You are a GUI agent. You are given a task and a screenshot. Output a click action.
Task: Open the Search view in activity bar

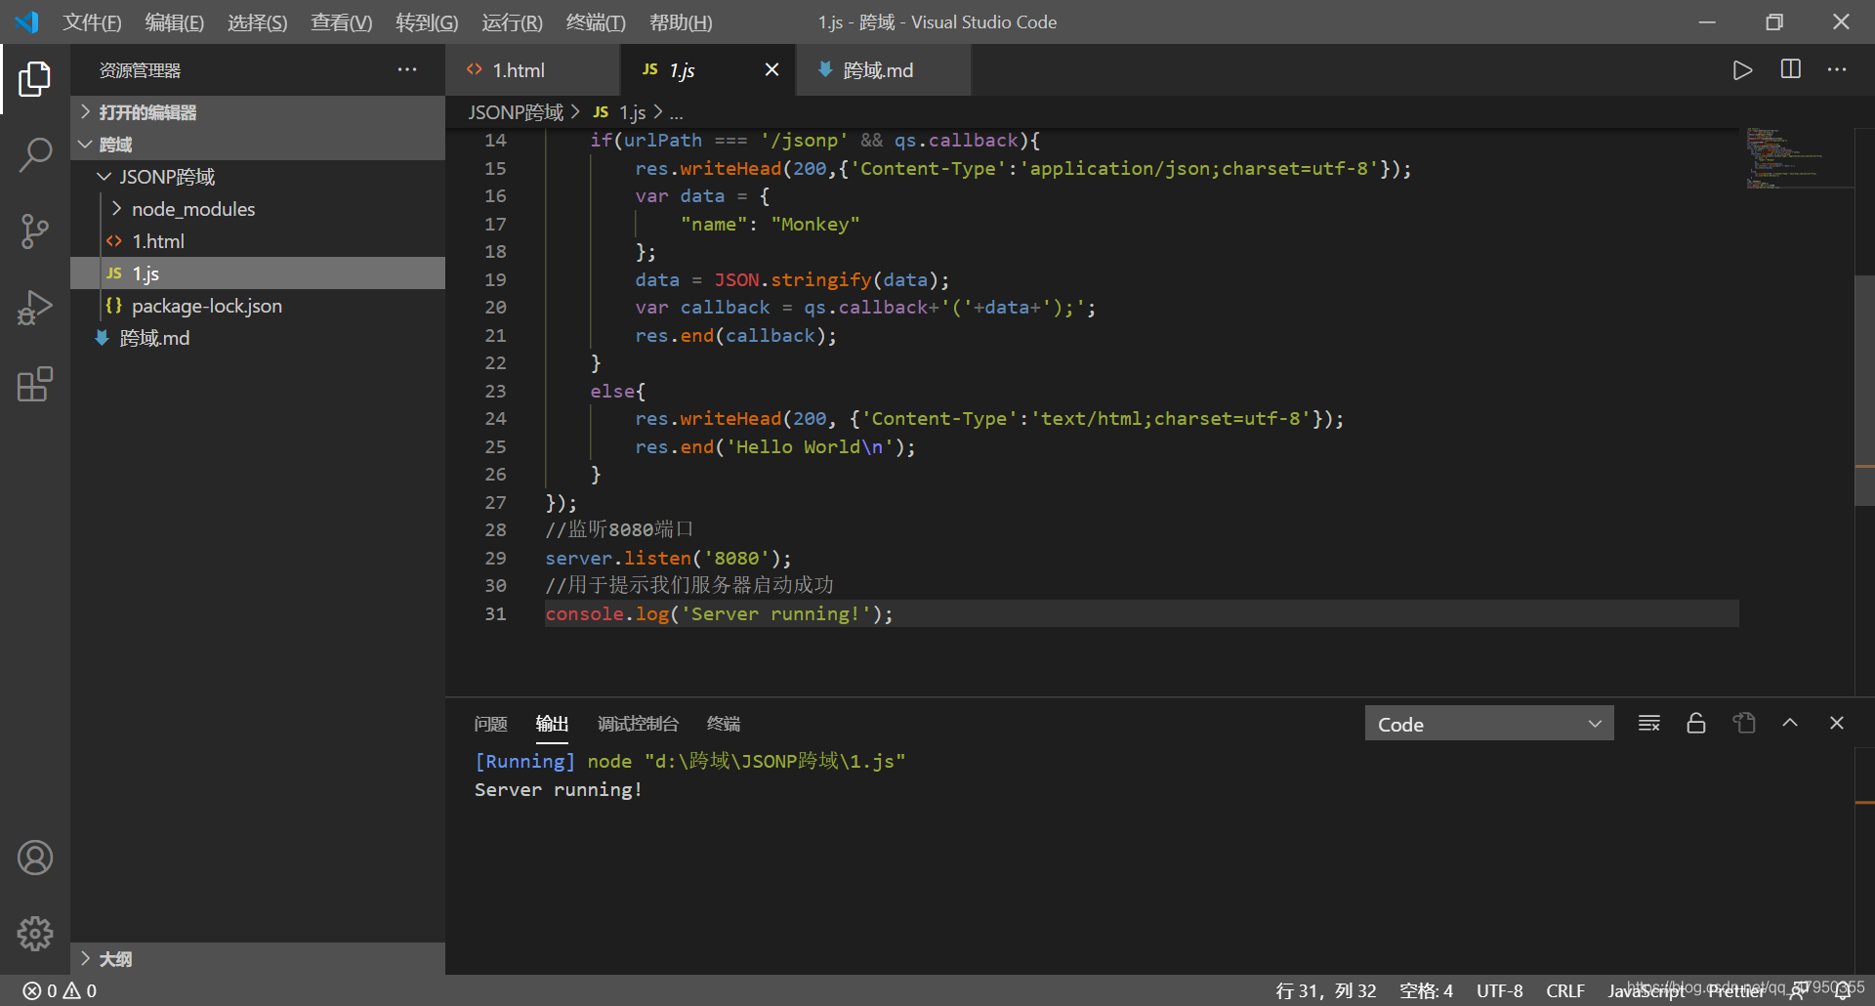pos(35,154)
